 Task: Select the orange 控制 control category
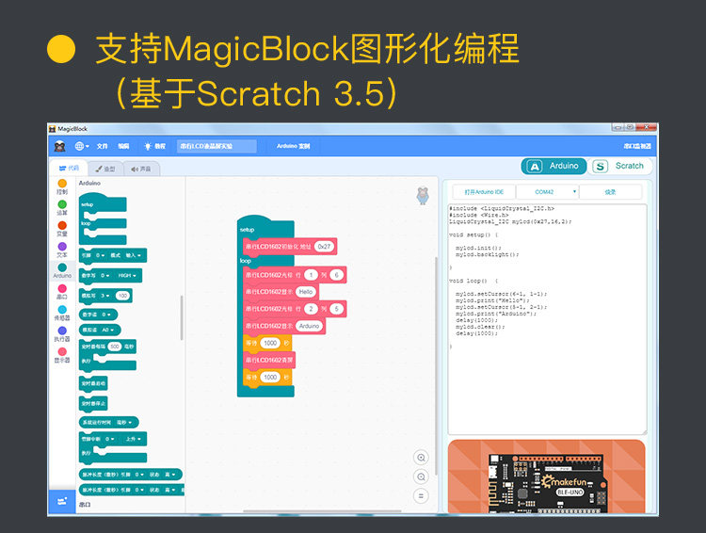62,186
